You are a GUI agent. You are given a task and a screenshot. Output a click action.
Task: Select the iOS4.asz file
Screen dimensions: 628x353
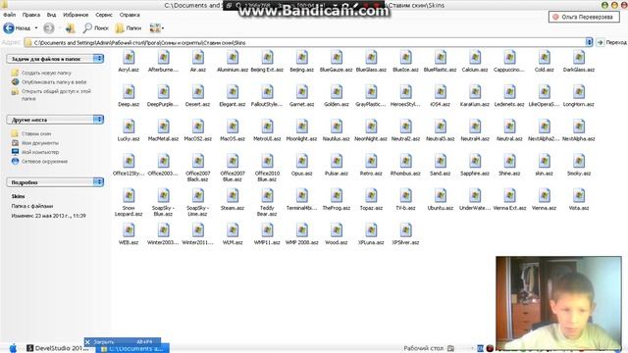(441, 96)
